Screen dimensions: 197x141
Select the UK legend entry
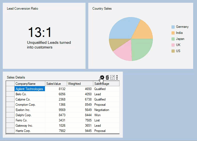coord(178,45)
